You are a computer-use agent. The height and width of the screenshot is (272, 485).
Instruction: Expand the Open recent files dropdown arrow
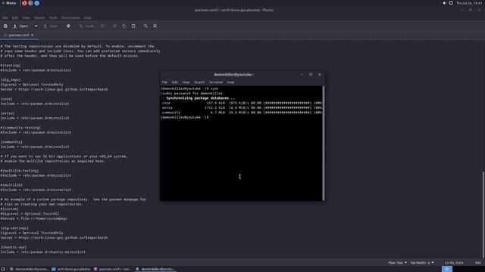tap(36, 26)
